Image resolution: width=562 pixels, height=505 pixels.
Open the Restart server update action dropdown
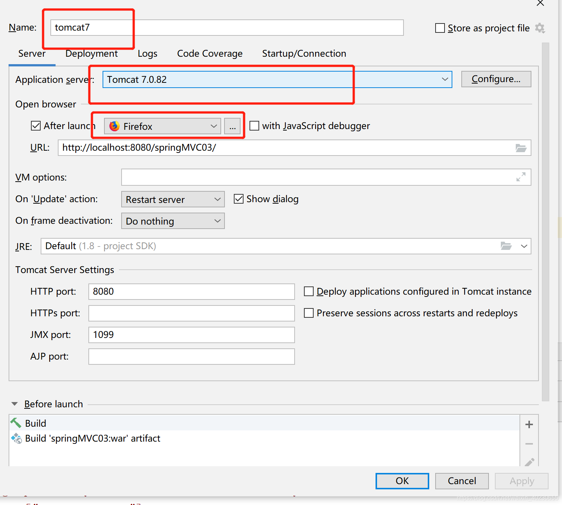pos(173,199)
